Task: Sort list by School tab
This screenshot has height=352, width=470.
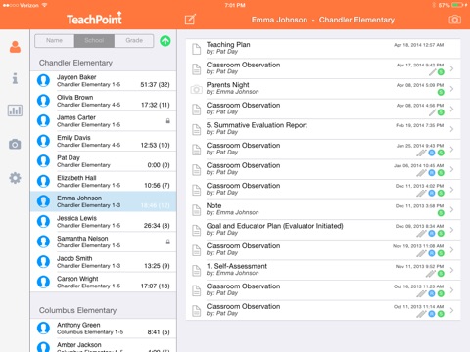Action: pyautogui.click(x=94, y=41)
